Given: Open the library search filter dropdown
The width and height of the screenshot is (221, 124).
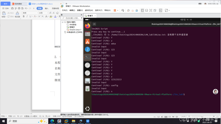Looking at the screenshot, I should (81, 18).
